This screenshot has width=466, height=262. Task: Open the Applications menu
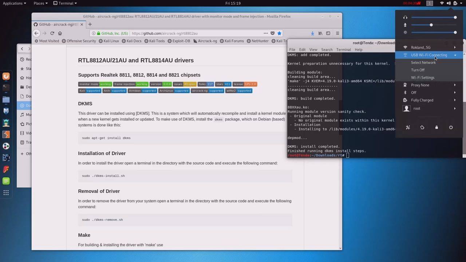[x=14, y=3]
